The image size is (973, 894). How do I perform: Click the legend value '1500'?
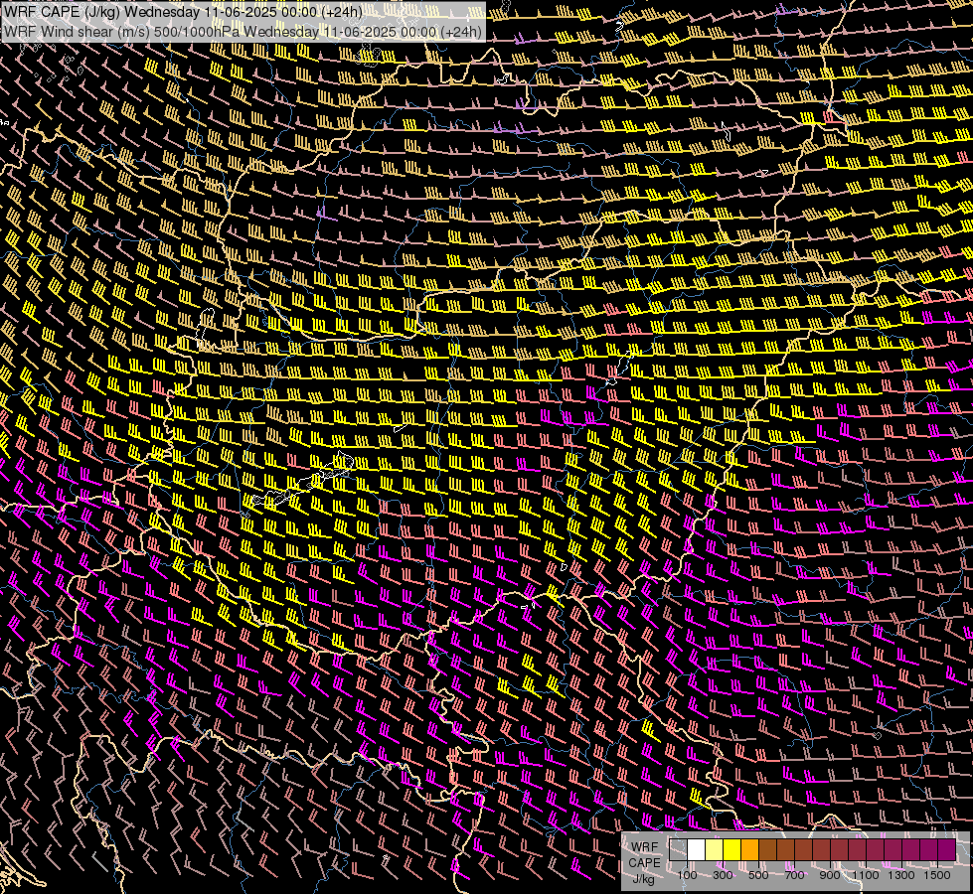click(x=937, y=875)
